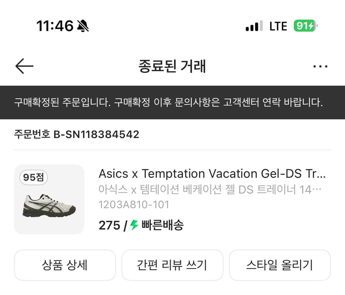Tap the back arrow to leave 종료된 거래
The width and height of the screenshot is (345, 295).
pyautogui.click(x=24, y=66)
